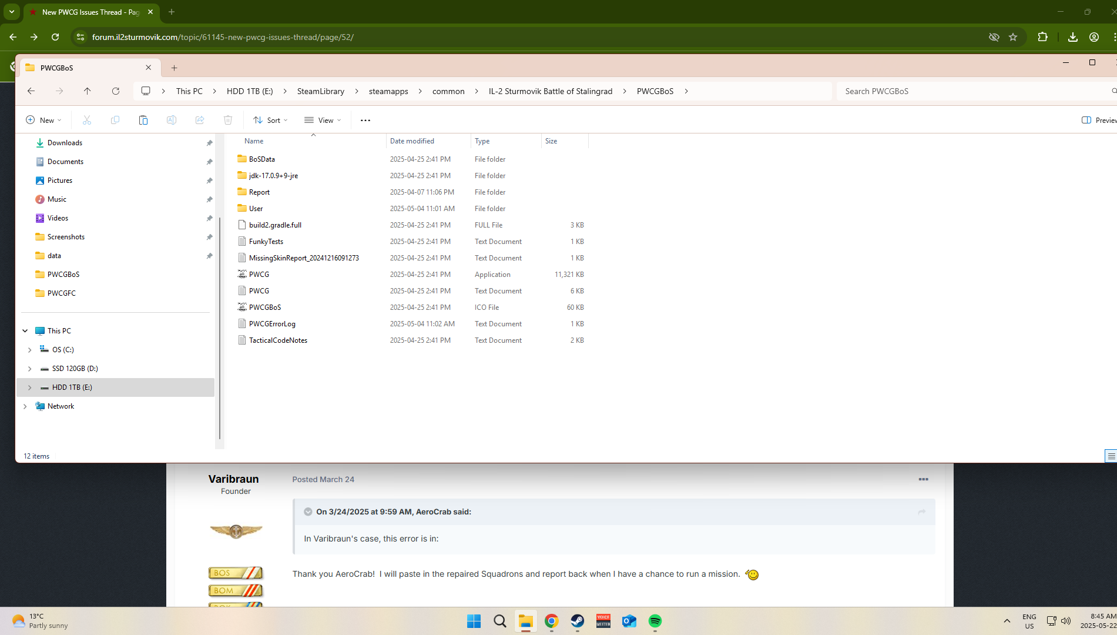Click the Paste clipboard icon
Viewport: 1117px width, 635px height.
click(x=143, y=120)
